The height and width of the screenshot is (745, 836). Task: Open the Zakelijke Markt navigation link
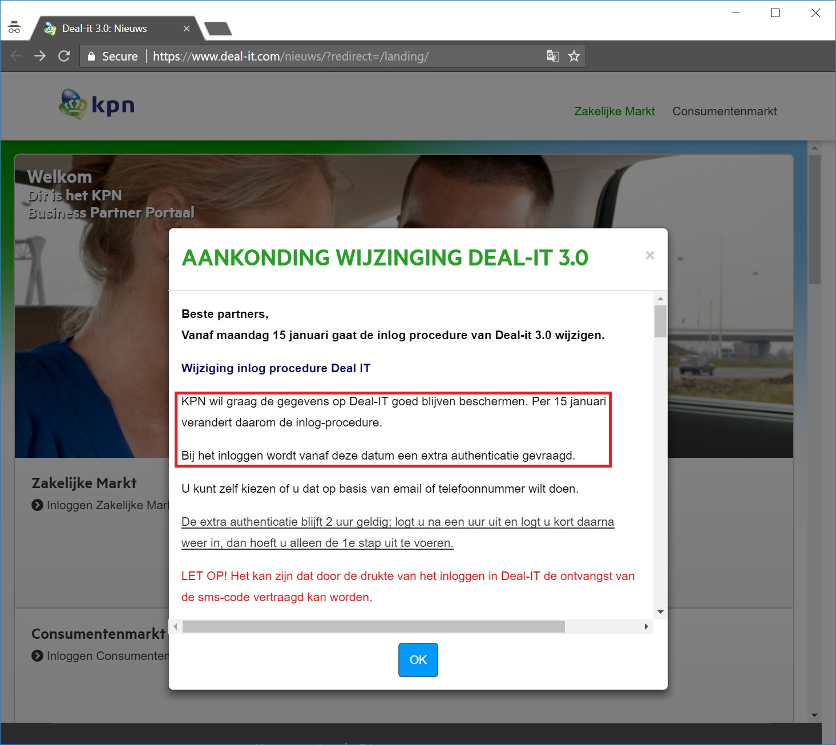(615, 111)
